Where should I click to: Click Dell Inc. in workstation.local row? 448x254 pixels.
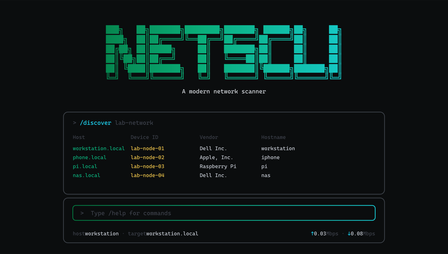click(213, 149)
